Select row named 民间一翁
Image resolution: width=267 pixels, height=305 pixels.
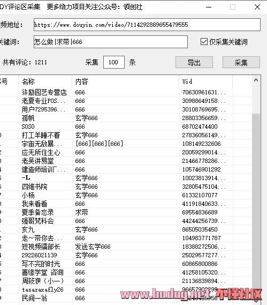tap(125, 298)
